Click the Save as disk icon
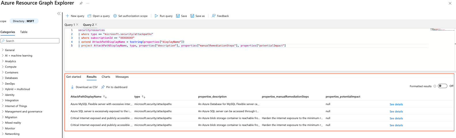Screen dimensions: 456x138 point(192,16)
